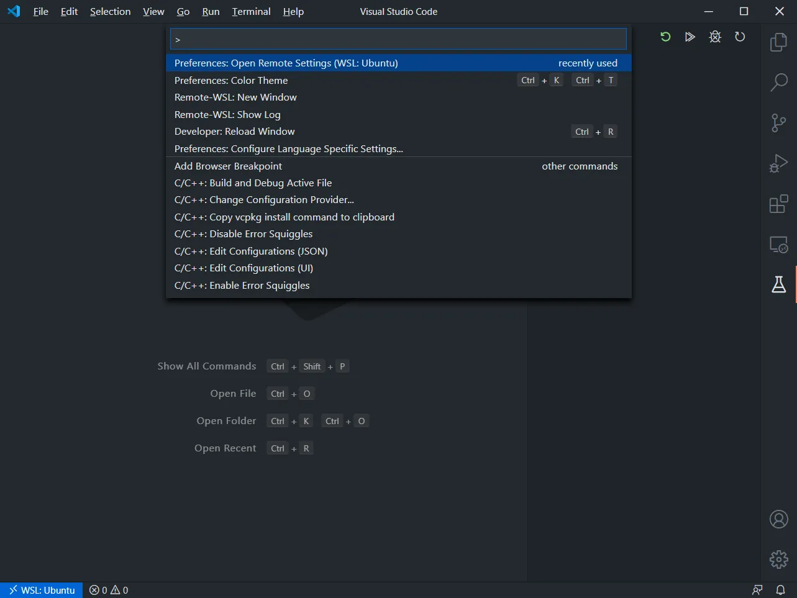Select C/C++: Change Configuration Provider...

pyautogui.click(x=399, y=200)
